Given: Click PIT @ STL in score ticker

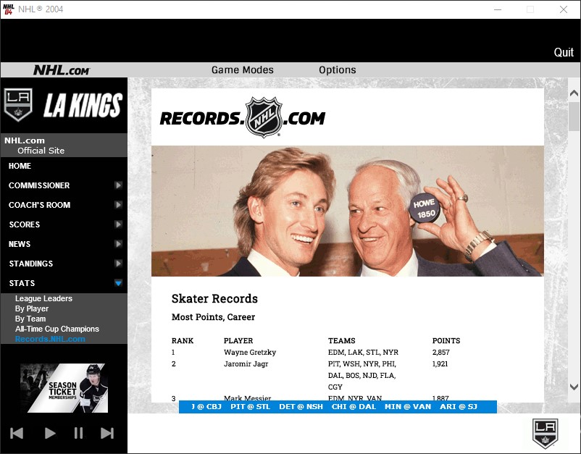Looking at the screenshot, I should pyautogui.click(x=250, y=407).
